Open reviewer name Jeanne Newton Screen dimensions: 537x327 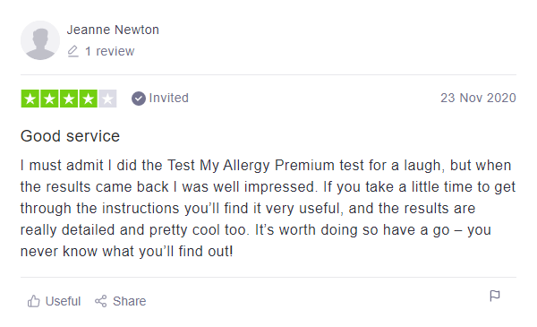pyautogui.click(x=113, y=30)
